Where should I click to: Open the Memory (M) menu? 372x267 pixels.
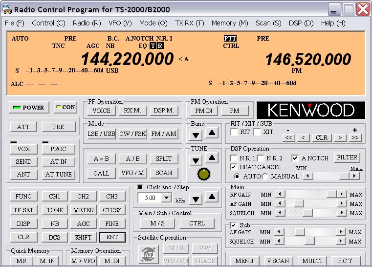230,23
